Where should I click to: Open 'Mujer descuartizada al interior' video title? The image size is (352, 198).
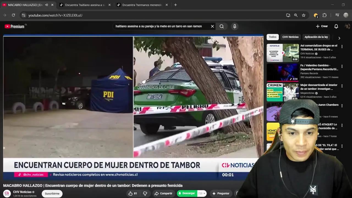pos(319,87)
